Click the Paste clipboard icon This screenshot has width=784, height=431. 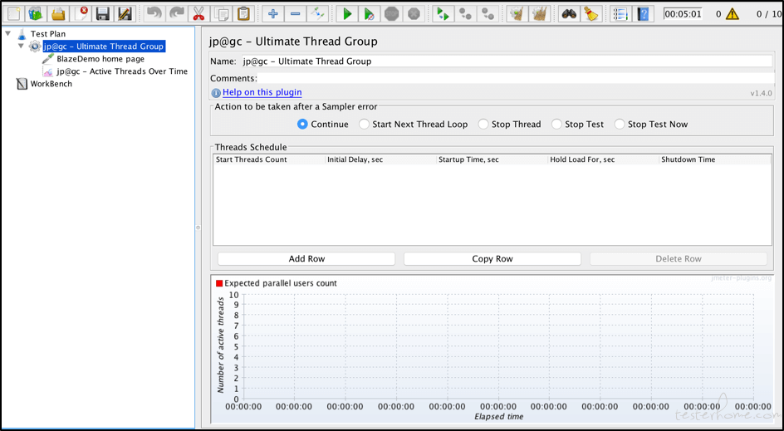(x=243, y=14)
